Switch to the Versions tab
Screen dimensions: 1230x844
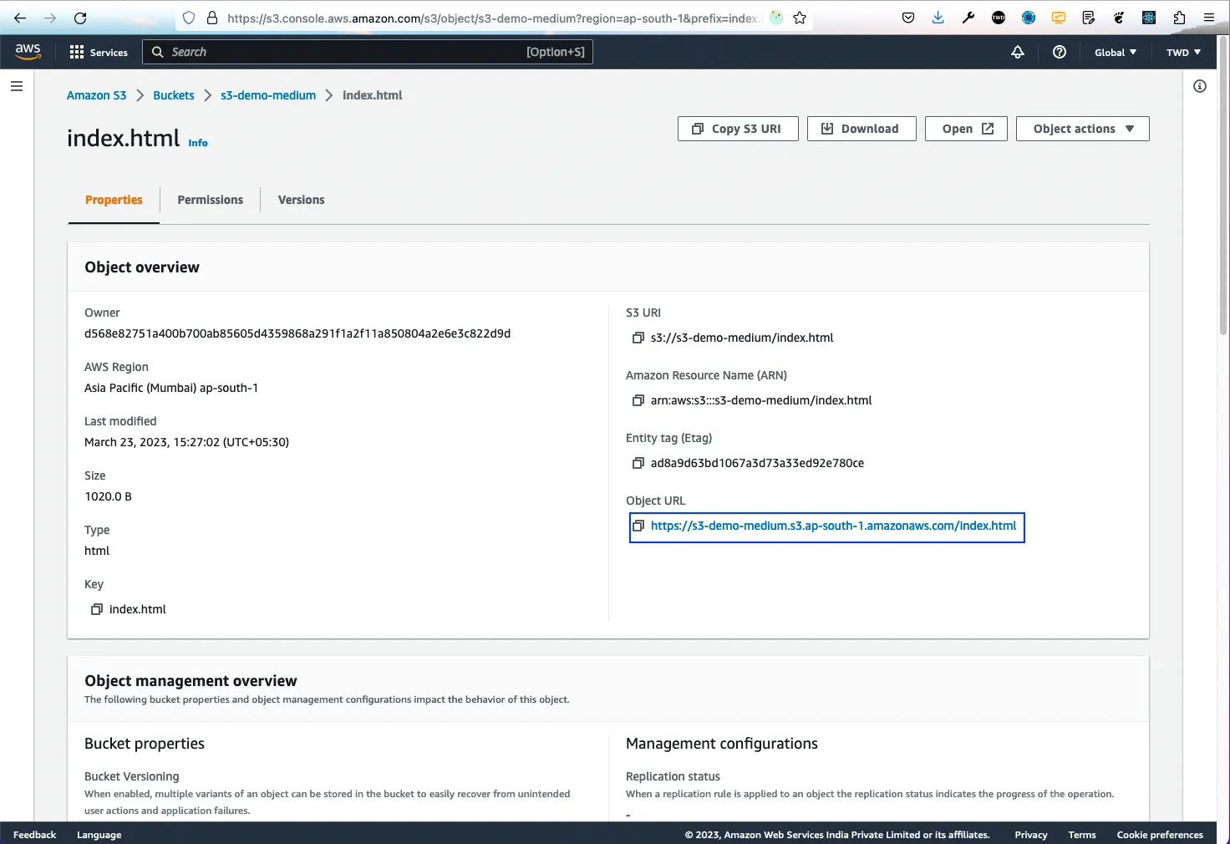click(x=301, y=200)
